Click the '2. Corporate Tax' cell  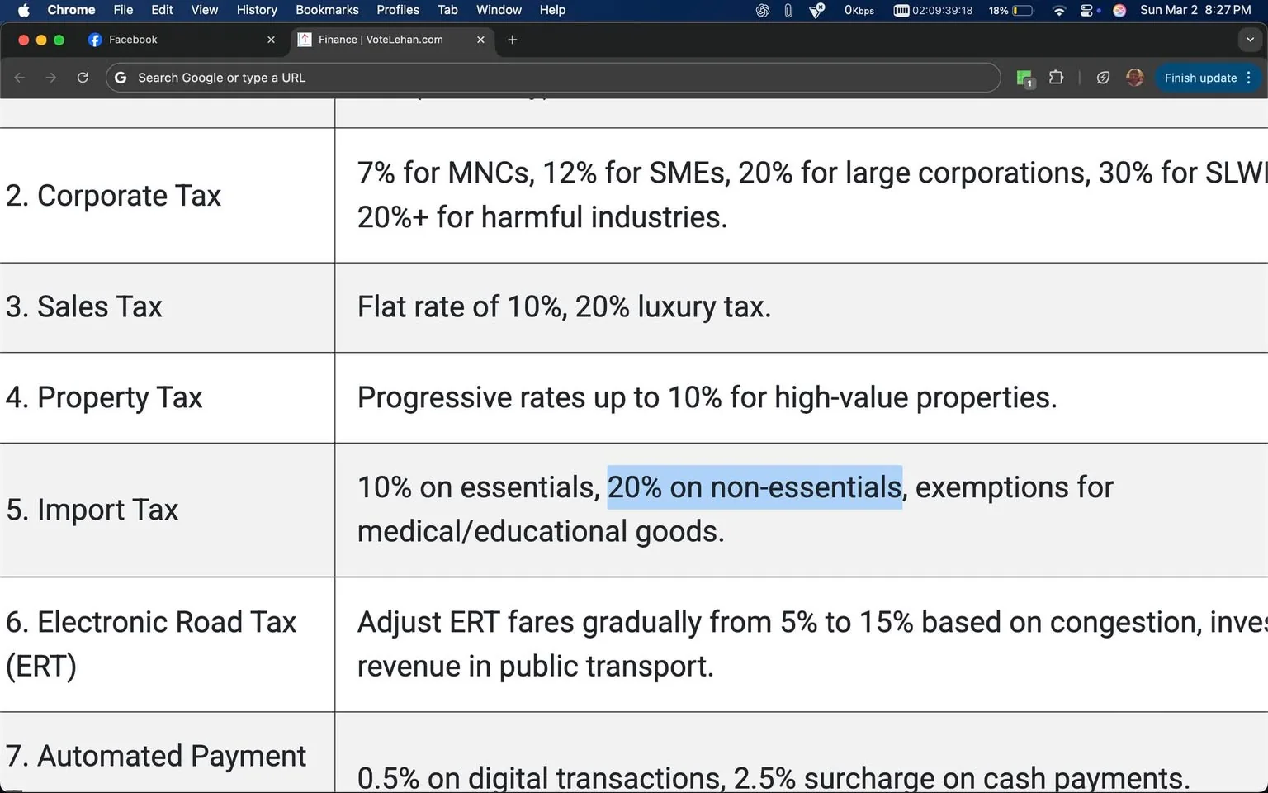pos(167,196)
